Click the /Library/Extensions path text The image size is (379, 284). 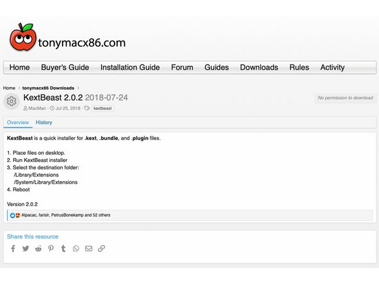point(36,175)
